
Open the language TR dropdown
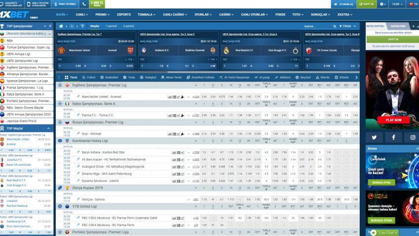point(413,4)
